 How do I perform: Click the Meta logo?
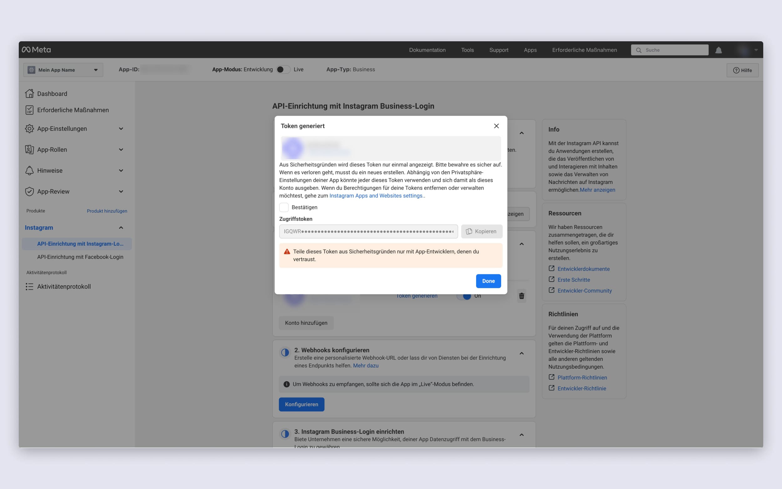click(x=36, y=50)
